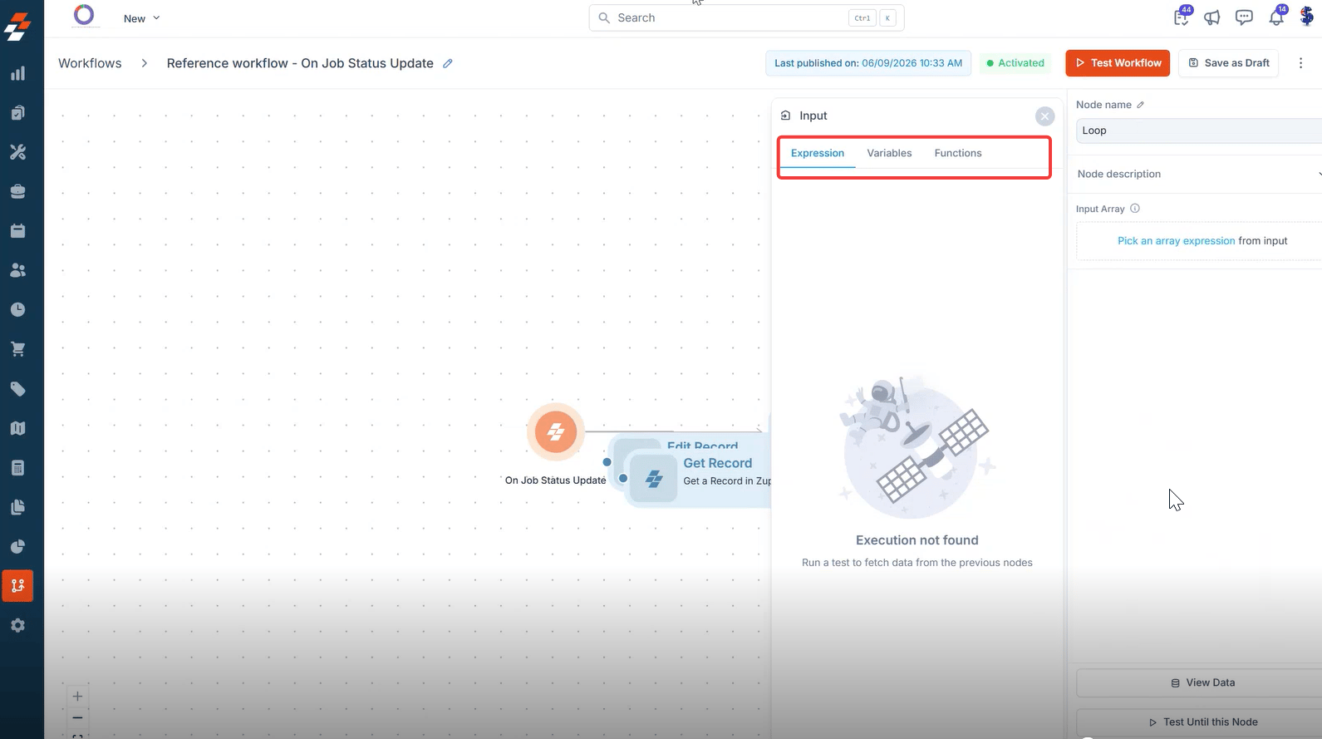1322x739 pixels.
Task: Switch to the Expression tab
Action: pyautogui.click(x=818, y=153)
